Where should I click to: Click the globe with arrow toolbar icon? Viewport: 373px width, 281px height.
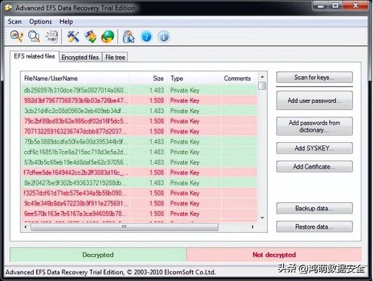tap(107, 37)
